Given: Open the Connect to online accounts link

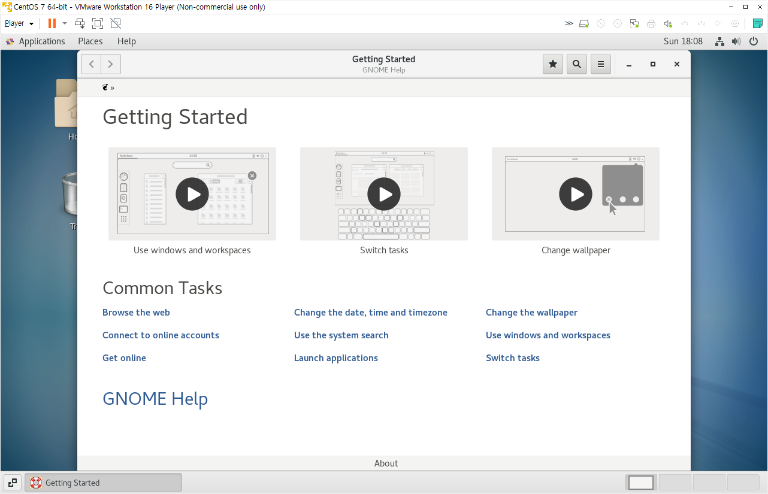Looking at the screenshot, I should [161, 335].
